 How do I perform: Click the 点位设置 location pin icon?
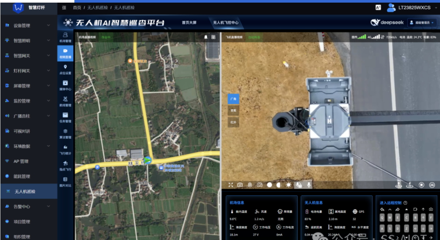pyautogui.click(x=65, y=69)
